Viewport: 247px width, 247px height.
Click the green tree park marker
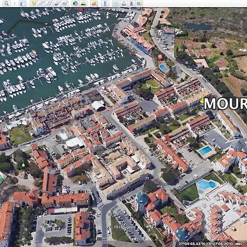tap(23, 165)
